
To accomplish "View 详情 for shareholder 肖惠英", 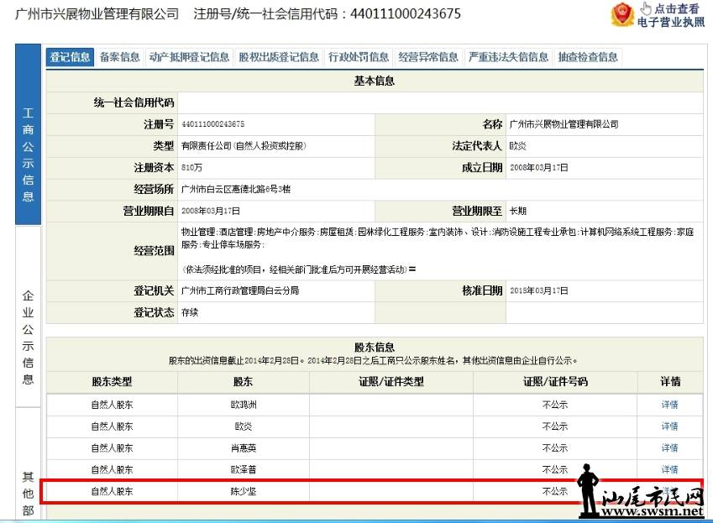I will pyautogui.click(x=669, y=448).
